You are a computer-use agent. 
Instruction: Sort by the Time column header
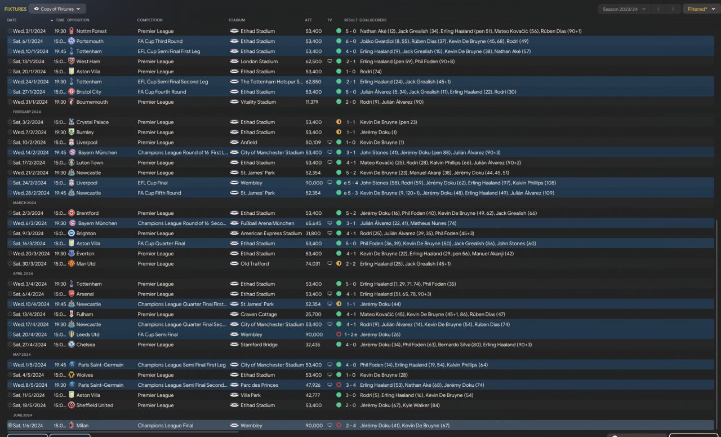coord(60,20)
